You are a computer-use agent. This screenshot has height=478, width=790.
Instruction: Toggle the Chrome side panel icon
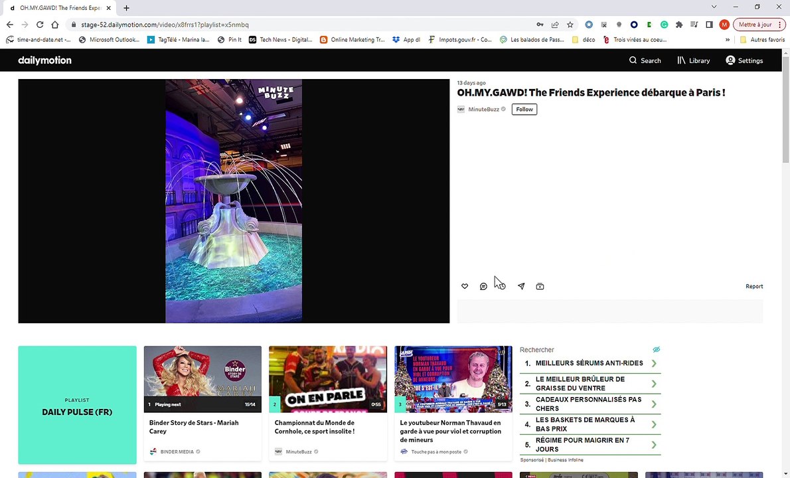pos(710,25)
